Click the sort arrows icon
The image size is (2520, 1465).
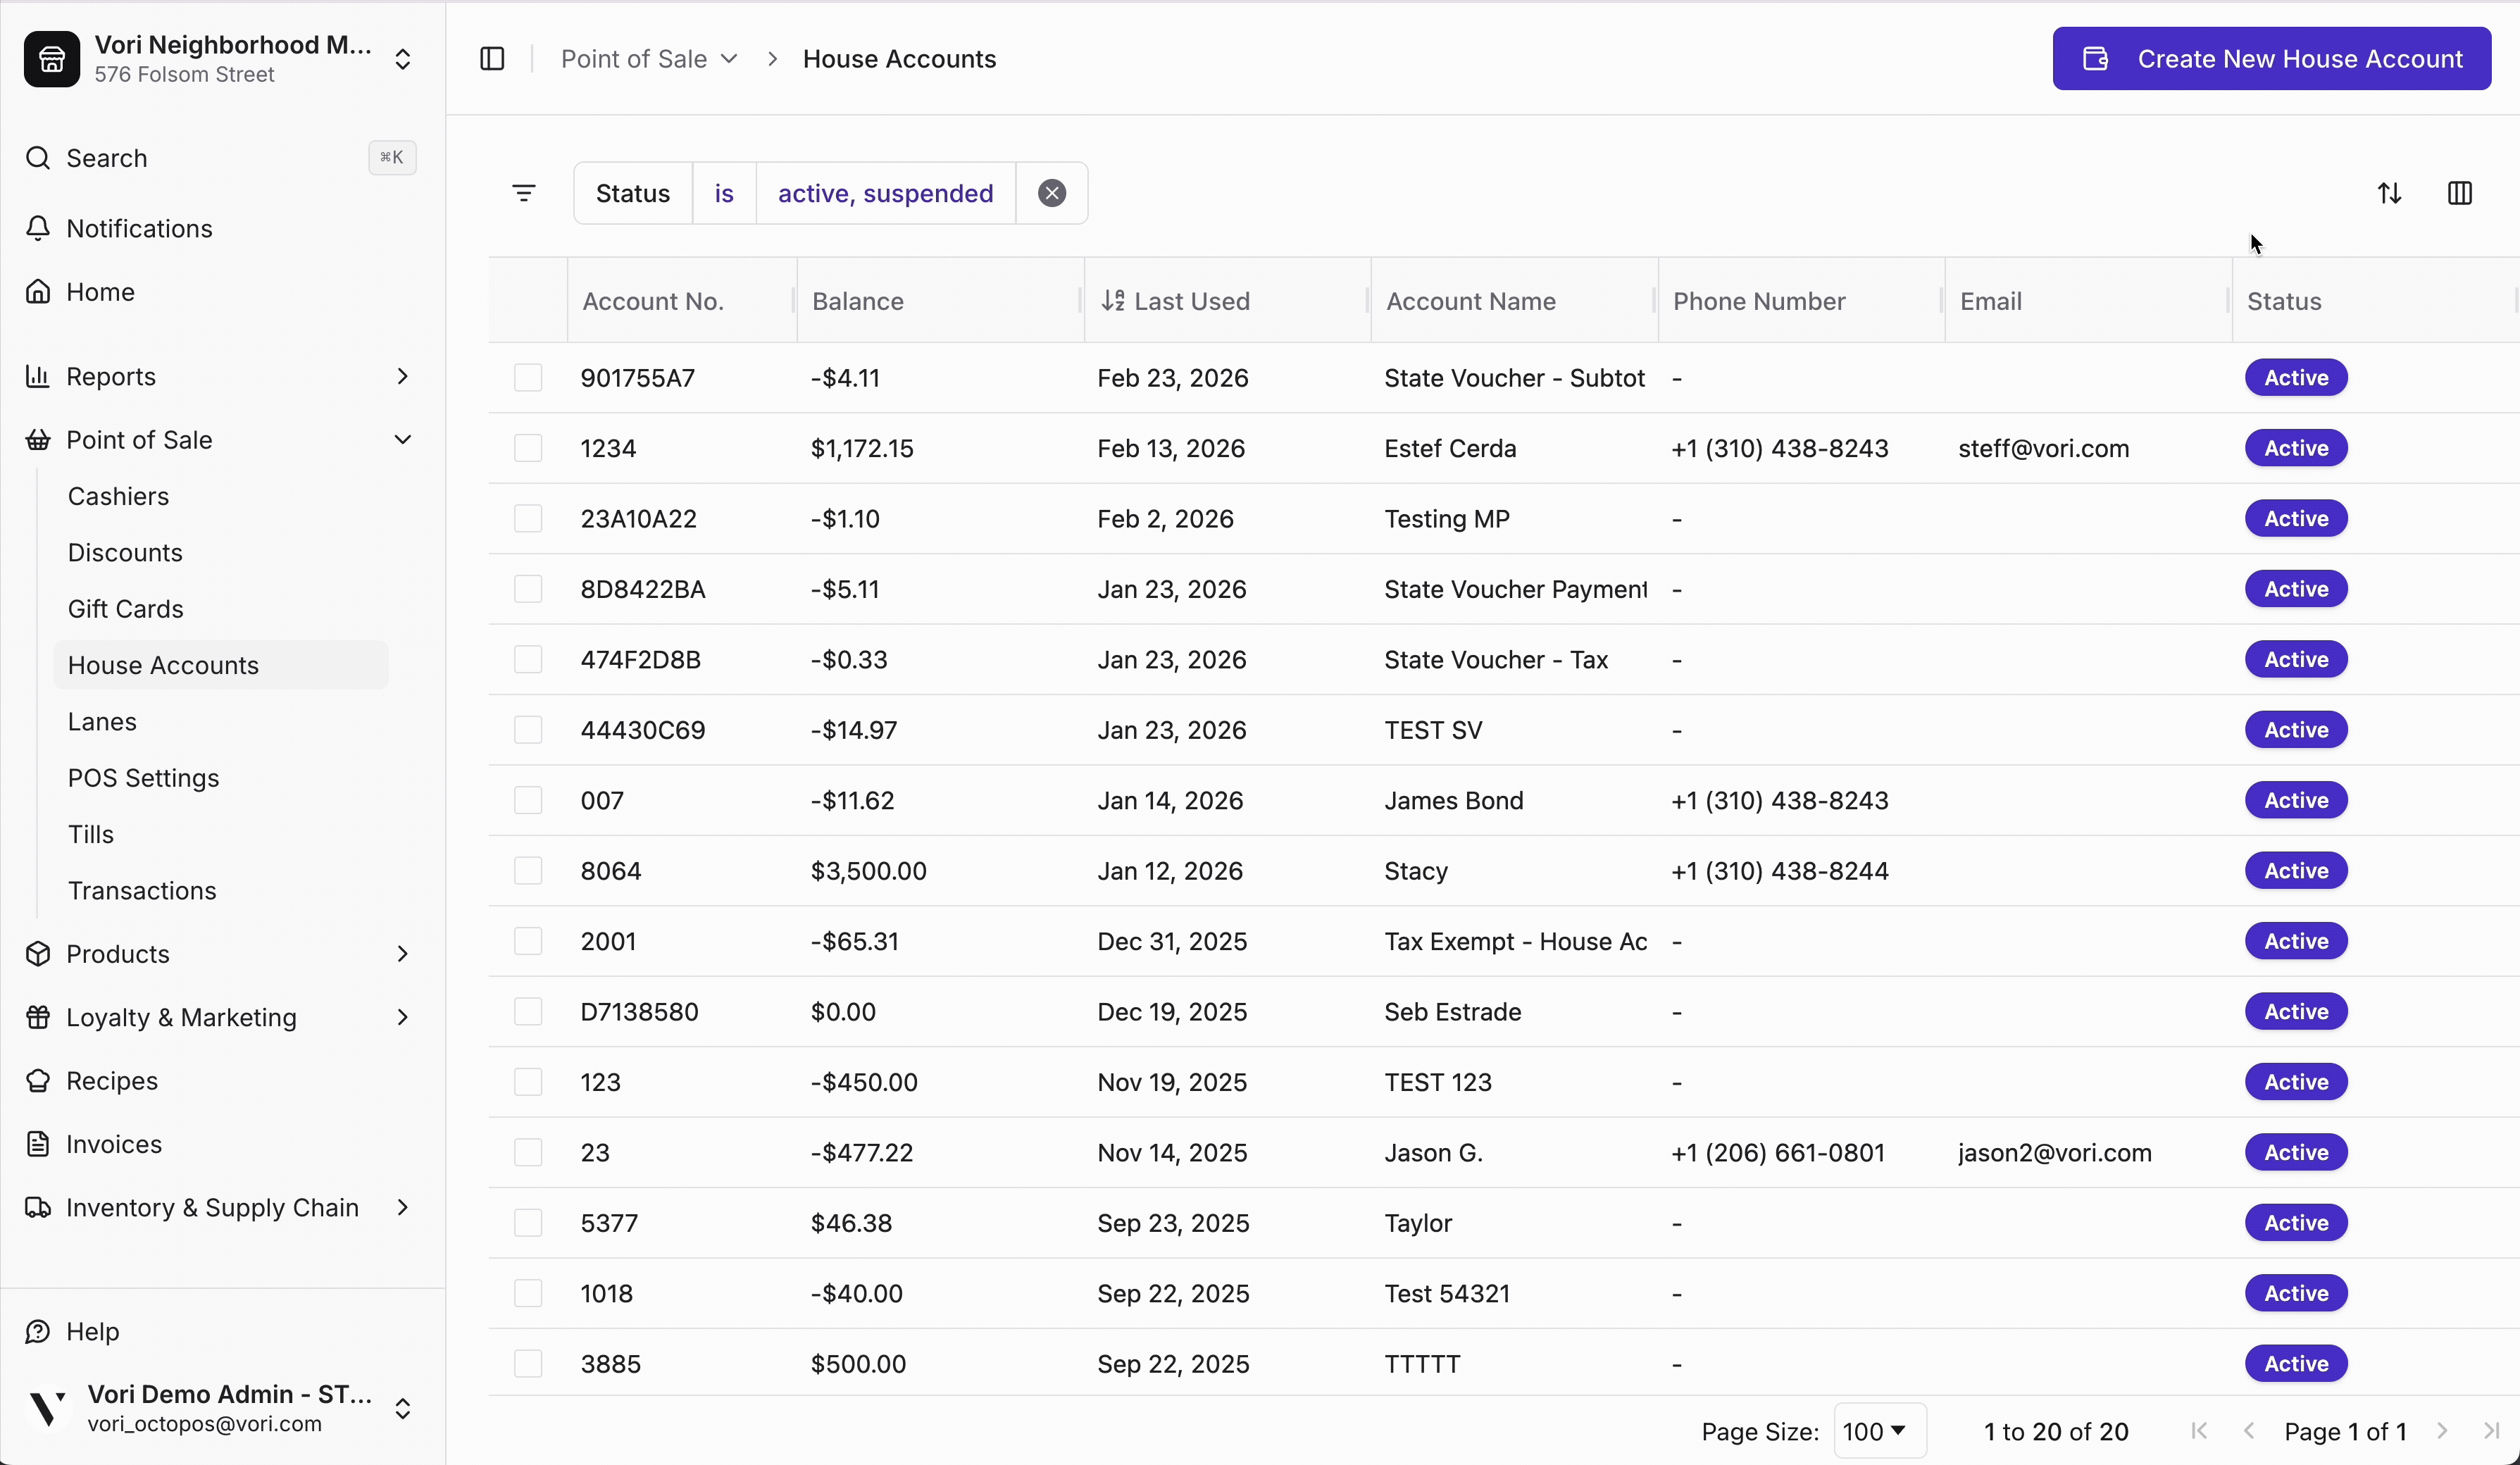click(2389, 193)
